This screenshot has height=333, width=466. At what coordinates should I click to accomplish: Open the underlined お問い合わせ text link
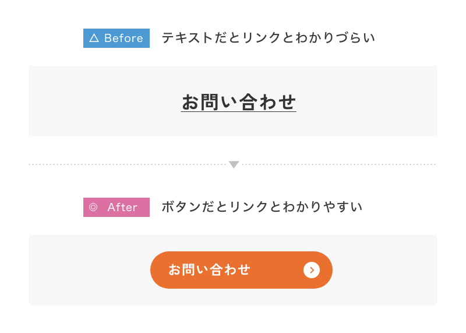239,102
